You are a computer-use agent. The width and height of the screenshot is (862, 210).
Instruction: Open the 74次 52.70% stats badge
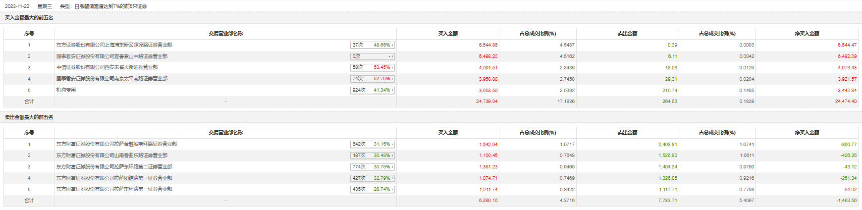coord(372,79)
